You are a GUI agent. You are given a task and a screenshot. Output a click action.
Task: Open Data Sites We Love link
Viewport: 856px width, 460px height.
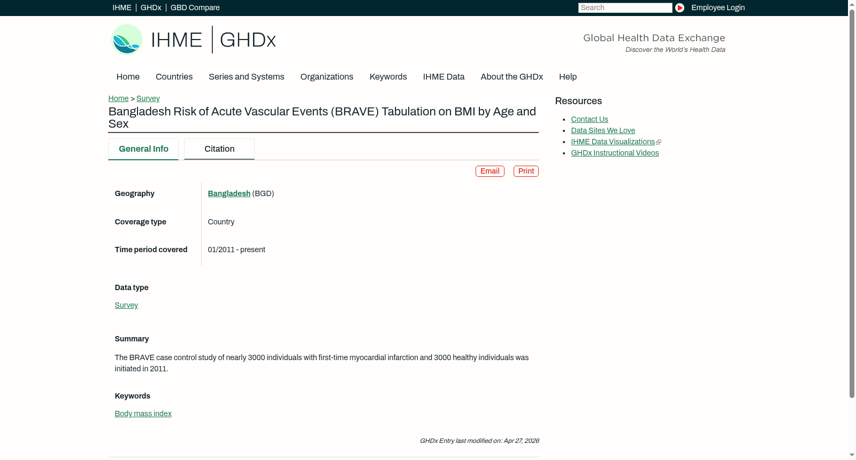(x=603, y=130)
